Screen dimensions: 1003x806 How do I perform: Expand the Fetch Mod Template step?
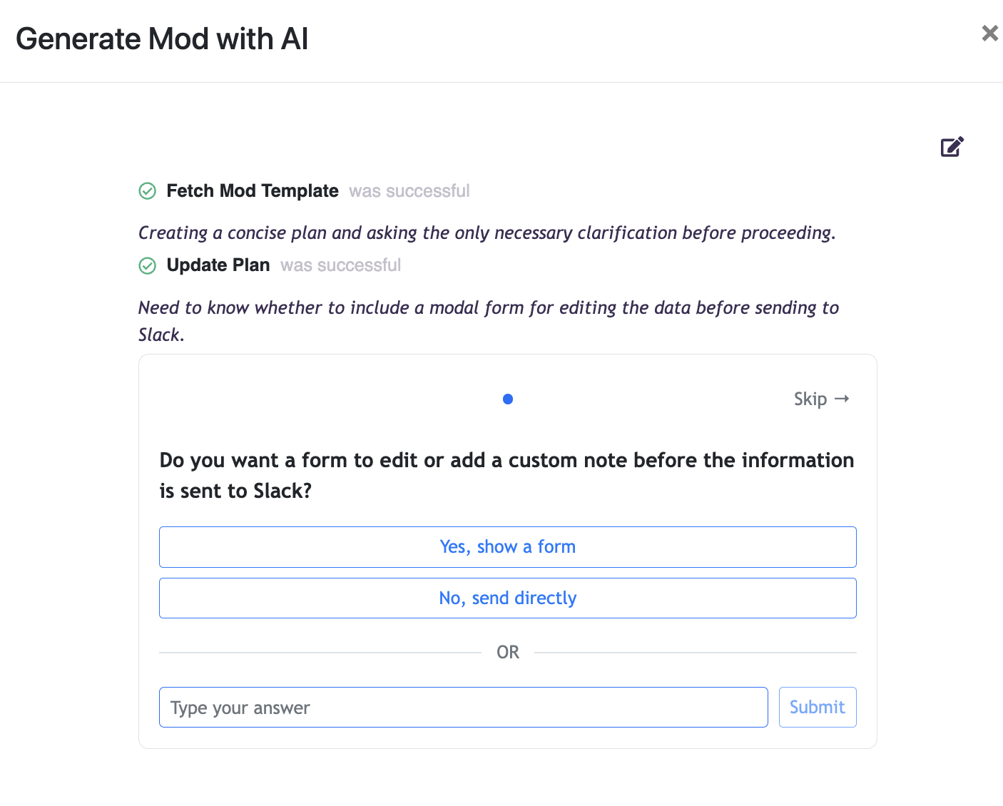coord(252,191)
